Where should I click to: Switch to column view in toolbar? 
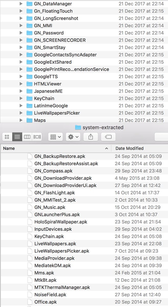point(27,137)
